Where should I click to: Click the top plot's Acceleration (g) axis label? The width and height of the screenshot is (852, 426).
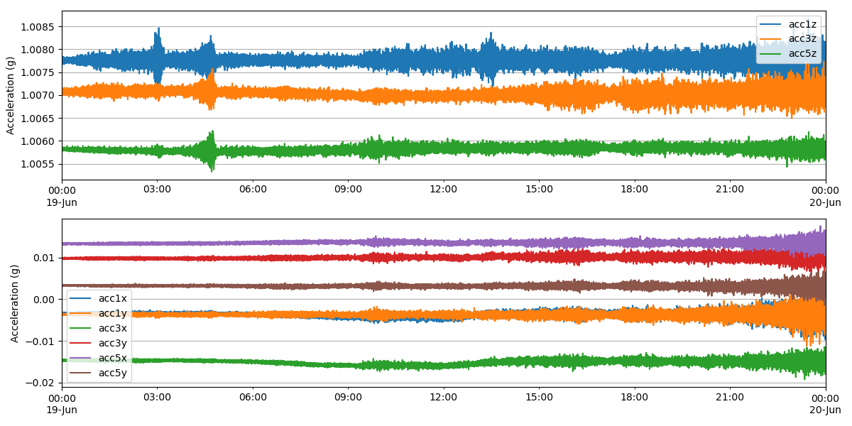(x=11, y=95)
